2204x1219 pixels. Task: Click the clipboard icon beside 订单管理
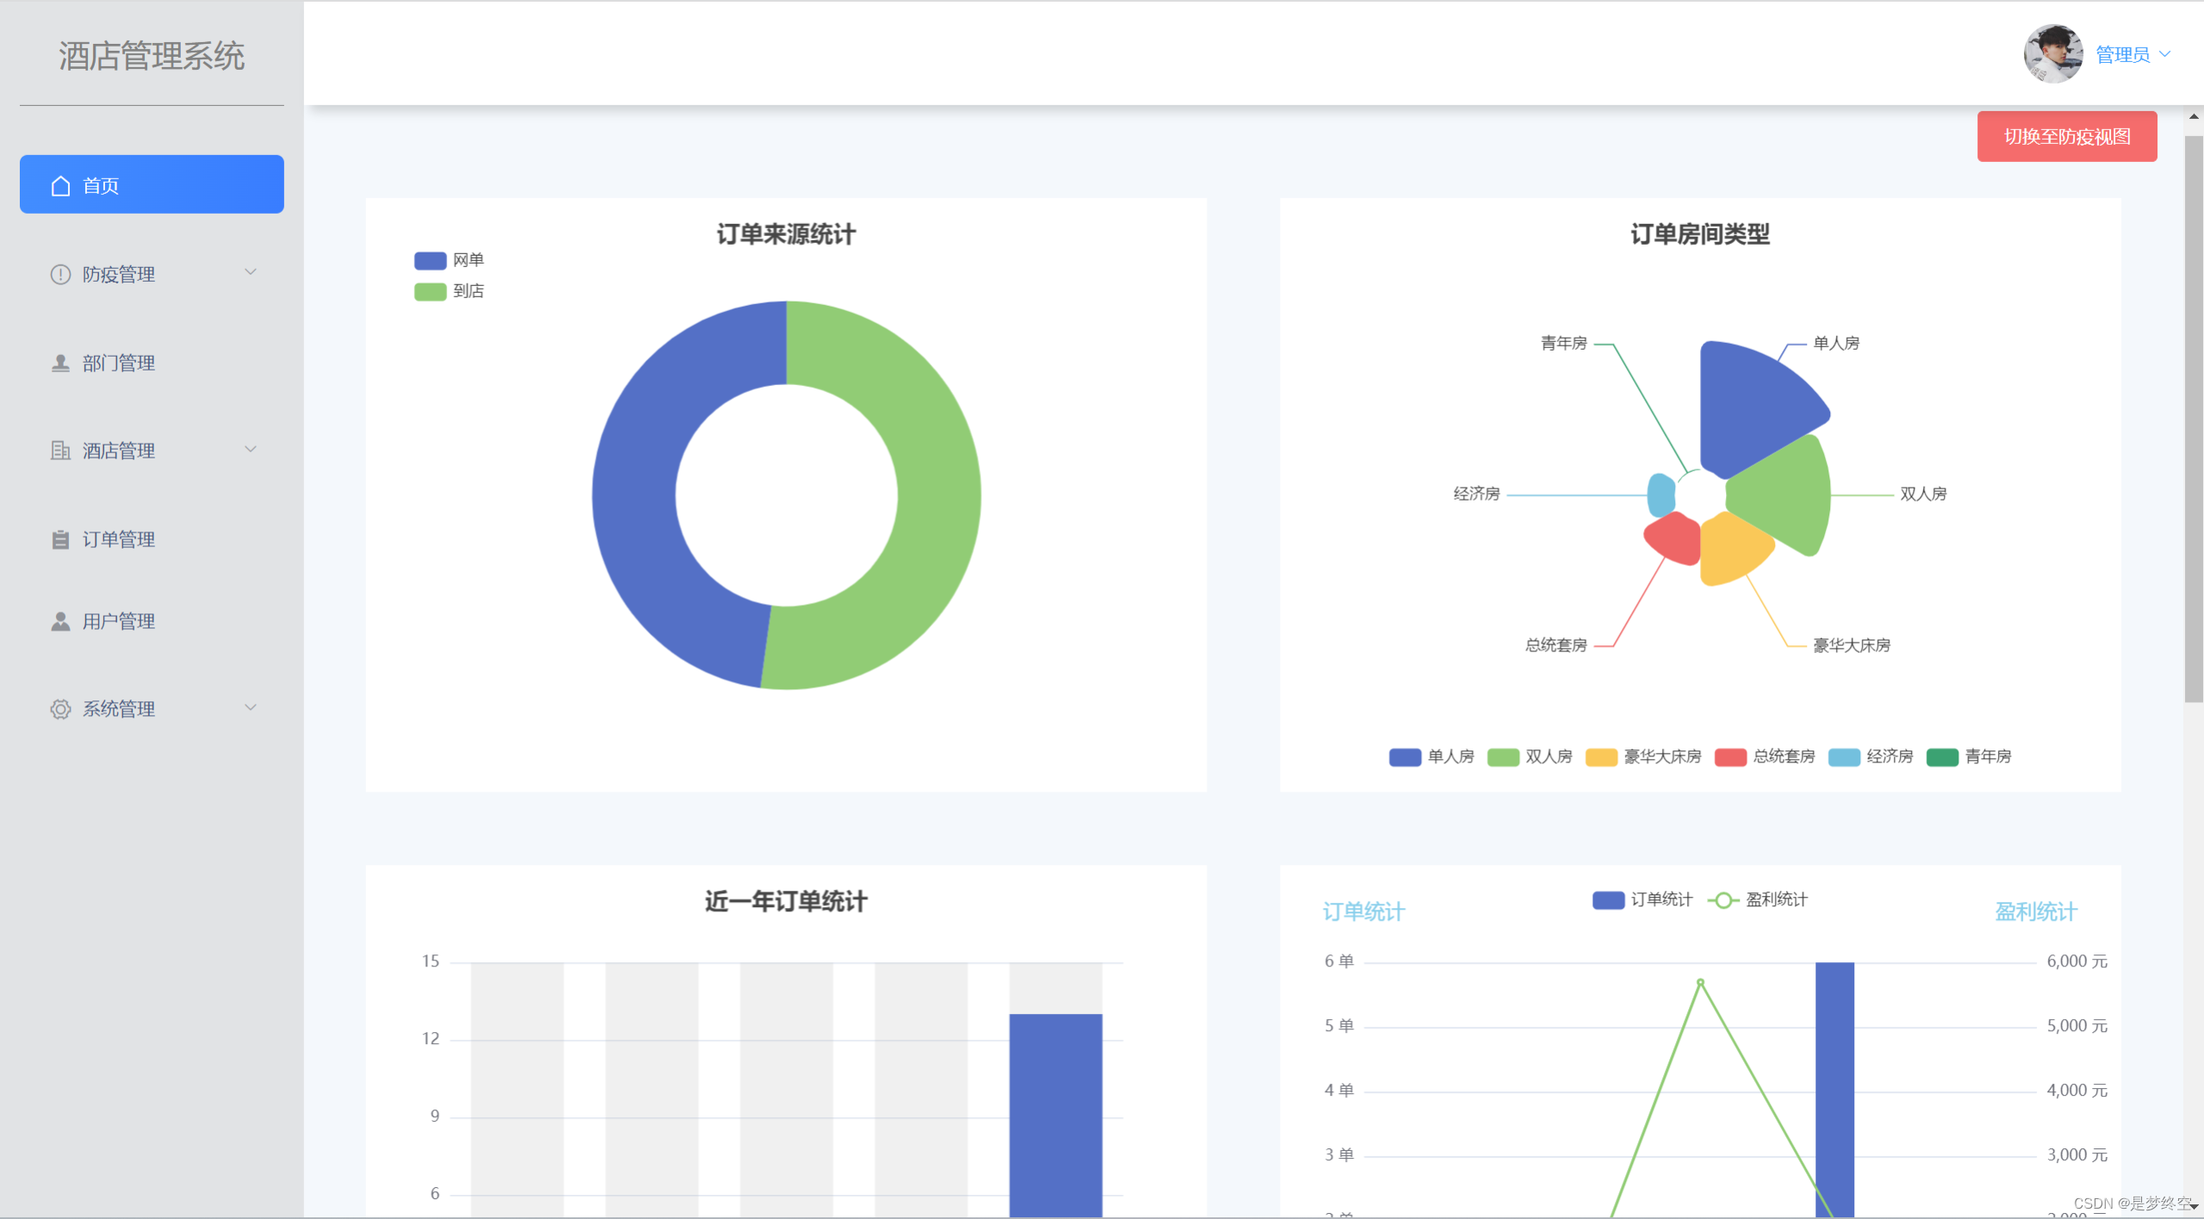60,539
